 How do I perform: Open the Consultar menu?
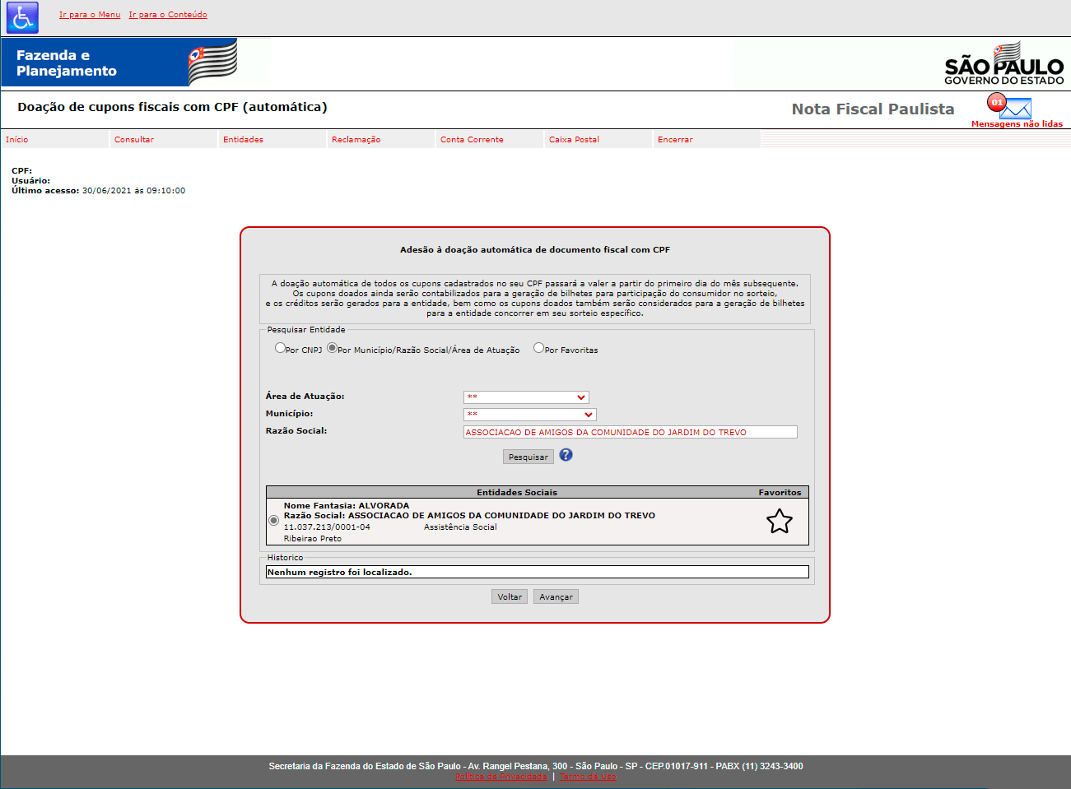click(x=134, y=140)
